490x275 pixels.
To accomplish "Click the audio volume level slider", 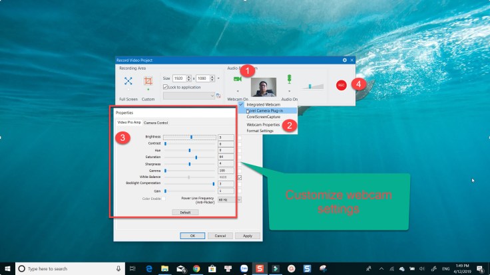I will (x=312, y=86).
